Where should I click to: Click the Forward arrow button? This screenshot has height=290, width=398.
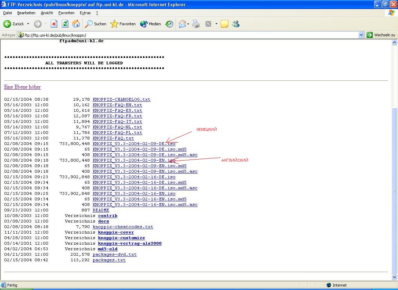click(x=38, y=24)
